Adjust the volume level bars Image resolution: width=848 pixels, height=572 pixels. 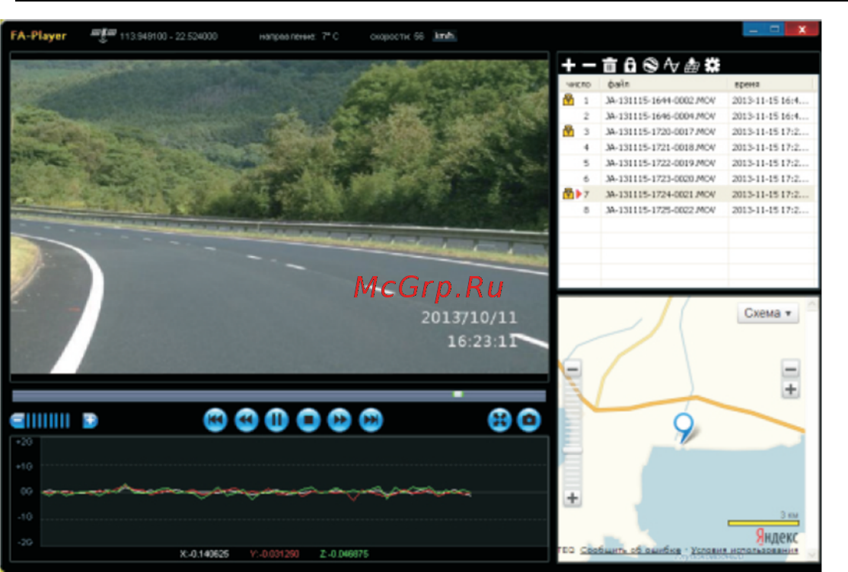[48, 420]
